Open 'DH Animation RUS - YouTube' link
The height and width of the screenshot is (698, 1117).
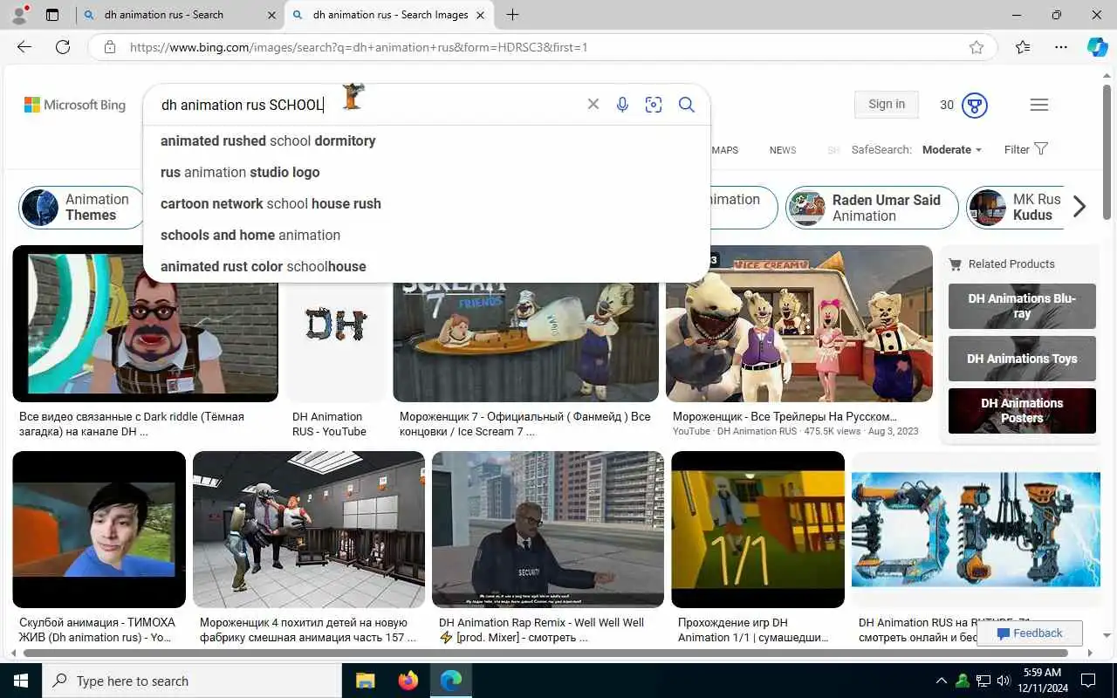click(x=329, y=424)
